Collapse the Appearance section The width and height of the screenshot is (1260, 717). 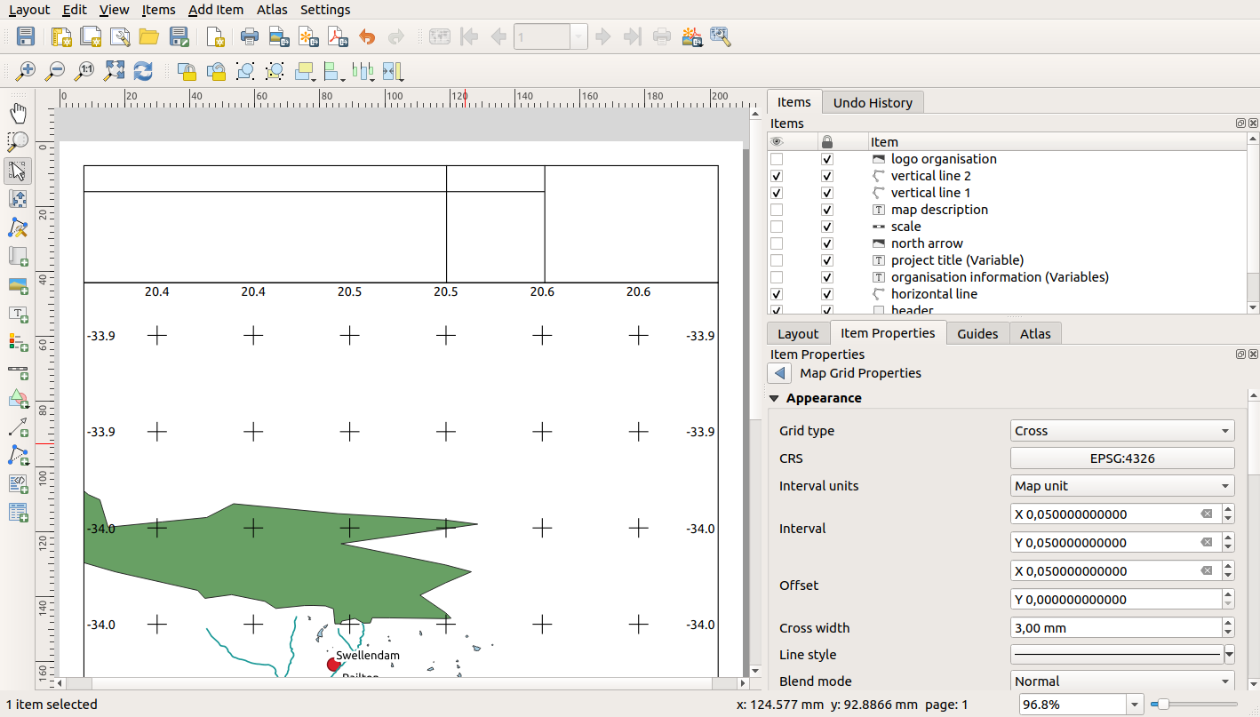(773, 398)
